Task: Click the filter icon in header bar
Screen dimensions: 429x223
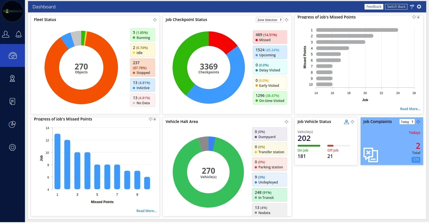Action: [412, 7]
